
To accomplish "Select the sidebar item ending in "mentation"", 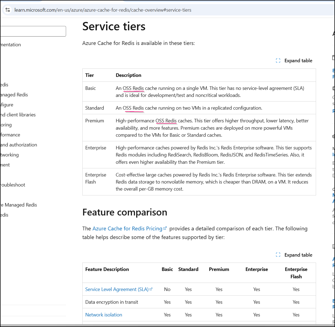I will [11, 45].
